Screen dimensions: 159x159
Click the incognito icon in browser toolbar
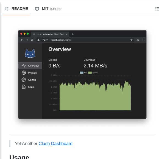138,40
